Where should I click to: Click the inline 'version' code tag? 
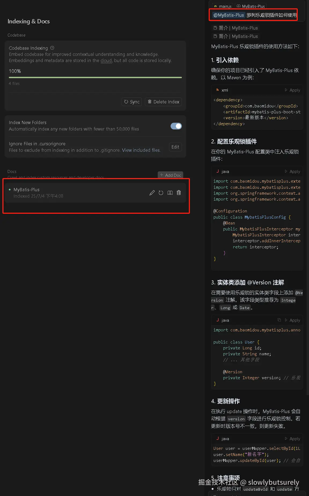[236, 419]
